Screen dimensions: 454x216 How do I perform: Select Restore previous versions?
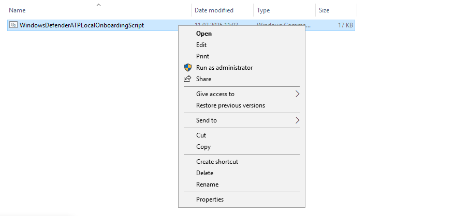230,105
